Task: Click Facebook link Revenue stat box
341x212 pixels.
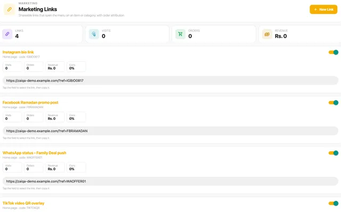Action: (x=55, y=117)
